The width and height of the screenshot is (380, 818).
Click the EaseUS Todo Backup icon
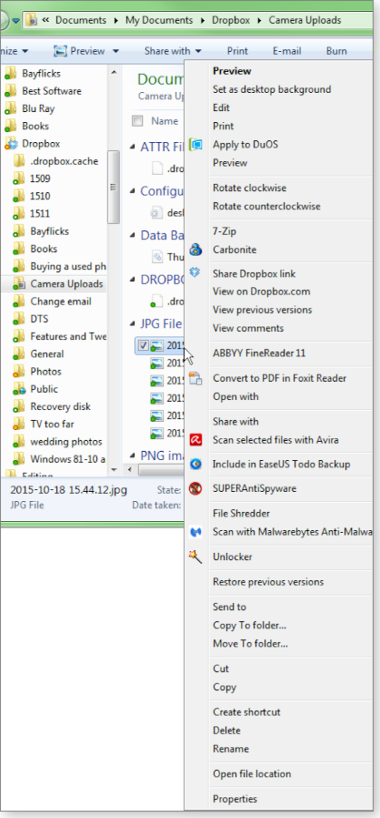pos(195,464)
